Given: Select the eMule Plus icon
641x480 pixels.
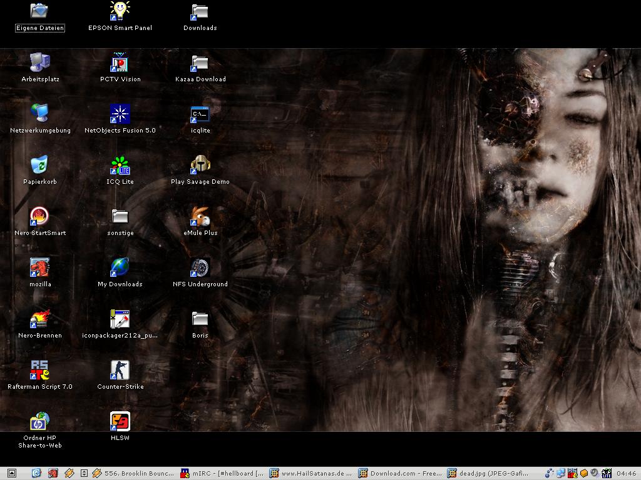Looking at the screenshot, I should 200,217.
